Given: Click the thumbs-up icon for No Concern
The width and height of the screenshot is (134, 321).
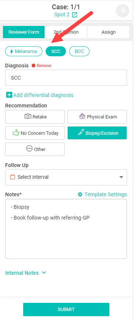Looking at the screenshot, I should click(16, 133).
